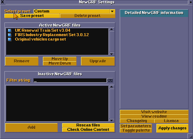Click the inactive files list scroll down arrow
The image size is (193, 139).
point(112,120)
